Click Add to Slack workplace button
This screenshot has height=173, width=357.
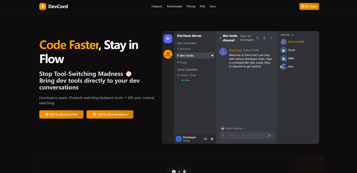pos(110,114)
